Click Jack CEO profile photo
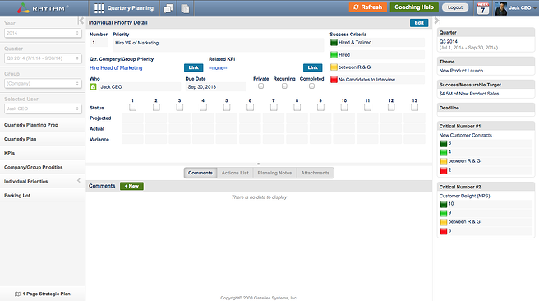The image size is (539, 301). 501,8
